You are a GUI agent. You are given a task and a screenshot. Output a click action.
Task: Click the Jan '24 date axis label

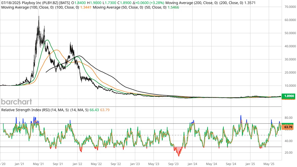192,164
